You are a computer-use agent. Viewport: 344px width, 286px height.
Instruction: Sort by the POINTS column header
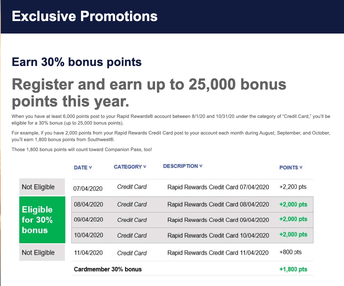[x=291, y=167]
